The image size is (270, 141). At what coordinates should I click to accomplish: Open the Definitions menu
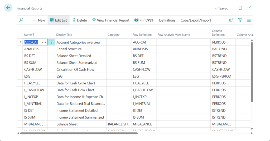[x=167, y=20]
